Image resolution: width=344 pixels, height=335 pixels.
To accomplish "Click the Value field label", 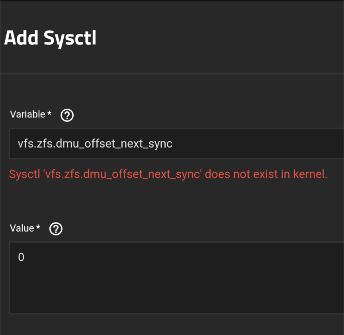I will 22,228.
